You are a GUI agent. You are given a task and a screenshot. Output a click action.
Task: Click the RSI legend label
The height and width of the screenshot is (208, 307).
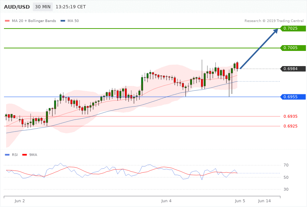[15, 155]
